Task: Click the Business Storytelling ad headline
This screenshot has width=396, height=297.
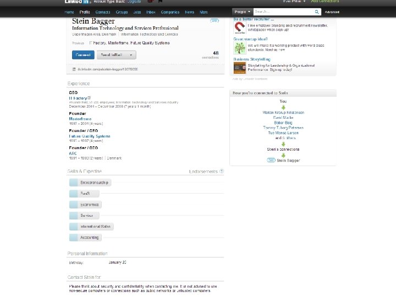Action: (x=252, y=59)
